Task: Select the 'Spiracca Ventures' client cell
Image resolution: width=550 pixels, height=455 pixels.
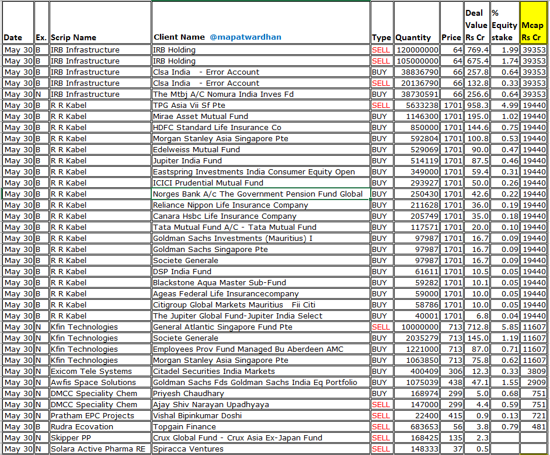Action: tap(261, 449)
